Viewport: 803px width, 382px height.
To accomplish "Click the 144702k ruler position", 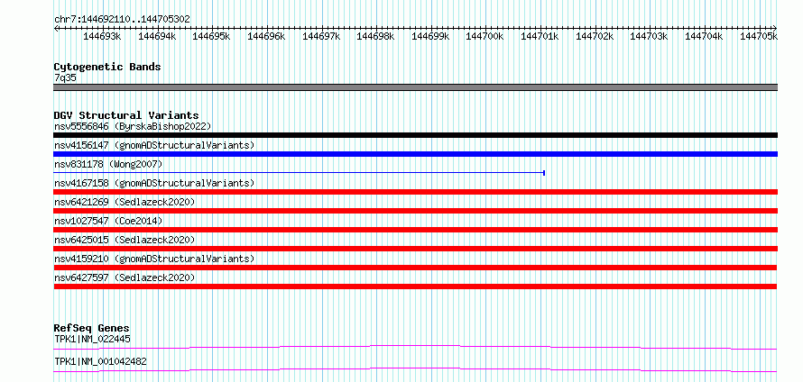I will pyautogui.click(x=595, y=36).
